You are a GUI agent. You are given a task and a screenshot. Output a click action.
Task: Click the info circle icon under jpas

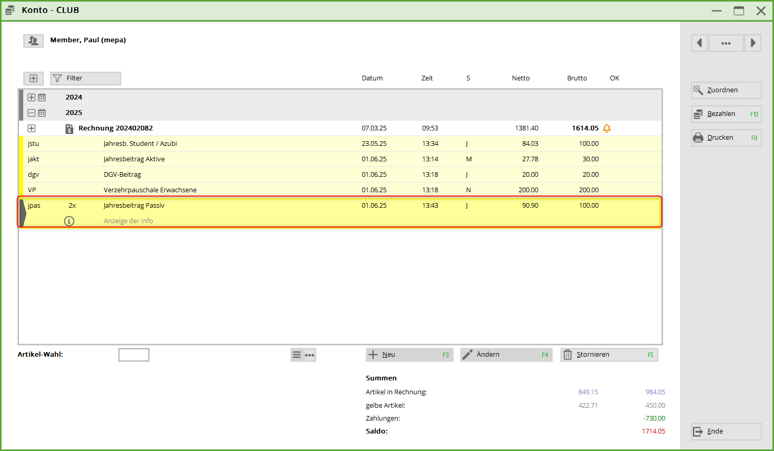tap(69, 221)
